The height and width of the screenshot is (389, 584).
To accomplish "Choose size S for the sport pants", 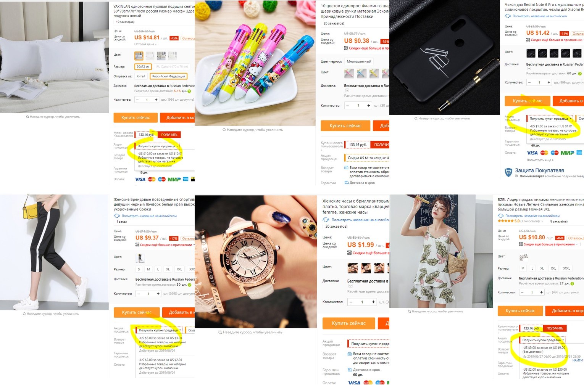I will (139, 269).
